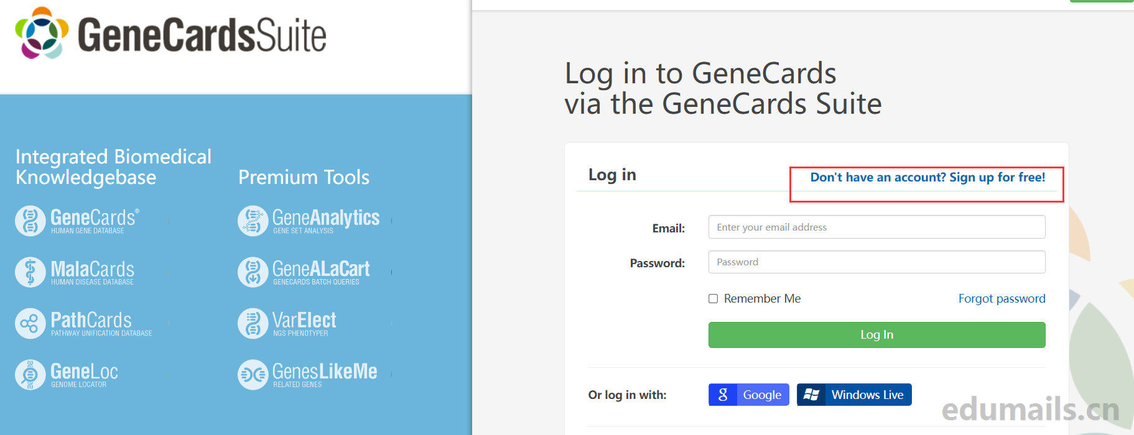The image size is (1134, 435).
Task: Log in with Windows Live button
Action: pyautogui.click(x=854, y=395)
